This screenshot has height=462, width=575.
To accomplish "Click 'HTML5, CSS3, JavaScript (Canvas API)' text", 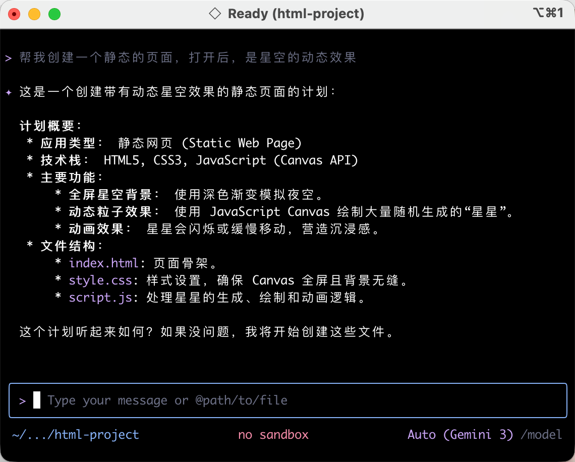I will (x=231, y=160).
